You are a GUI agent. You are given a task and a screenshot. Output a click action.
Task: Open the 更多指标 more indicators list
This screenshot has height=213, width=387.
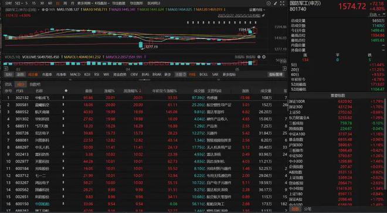point(229,75)
